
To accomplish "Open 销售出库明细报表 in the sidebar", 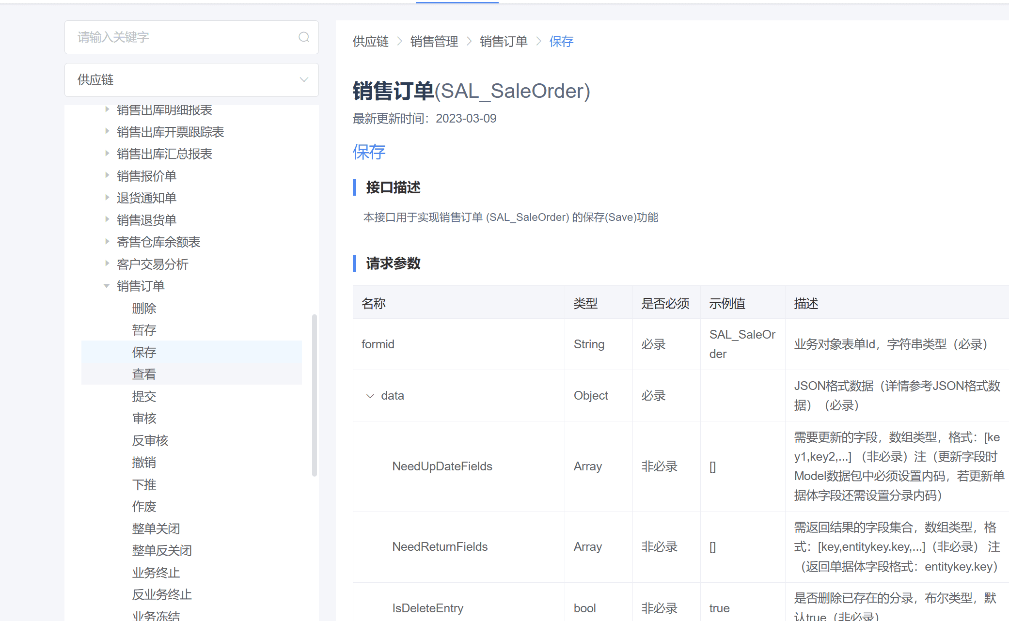I will click(164, 110).
